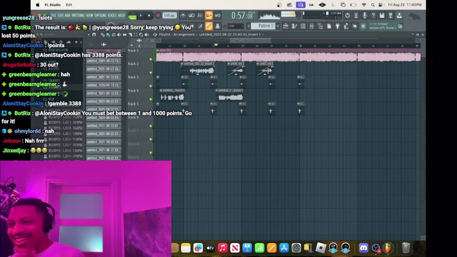Click the plus add-track button in playlist
The image size is (457, 257).
(132, 45)
